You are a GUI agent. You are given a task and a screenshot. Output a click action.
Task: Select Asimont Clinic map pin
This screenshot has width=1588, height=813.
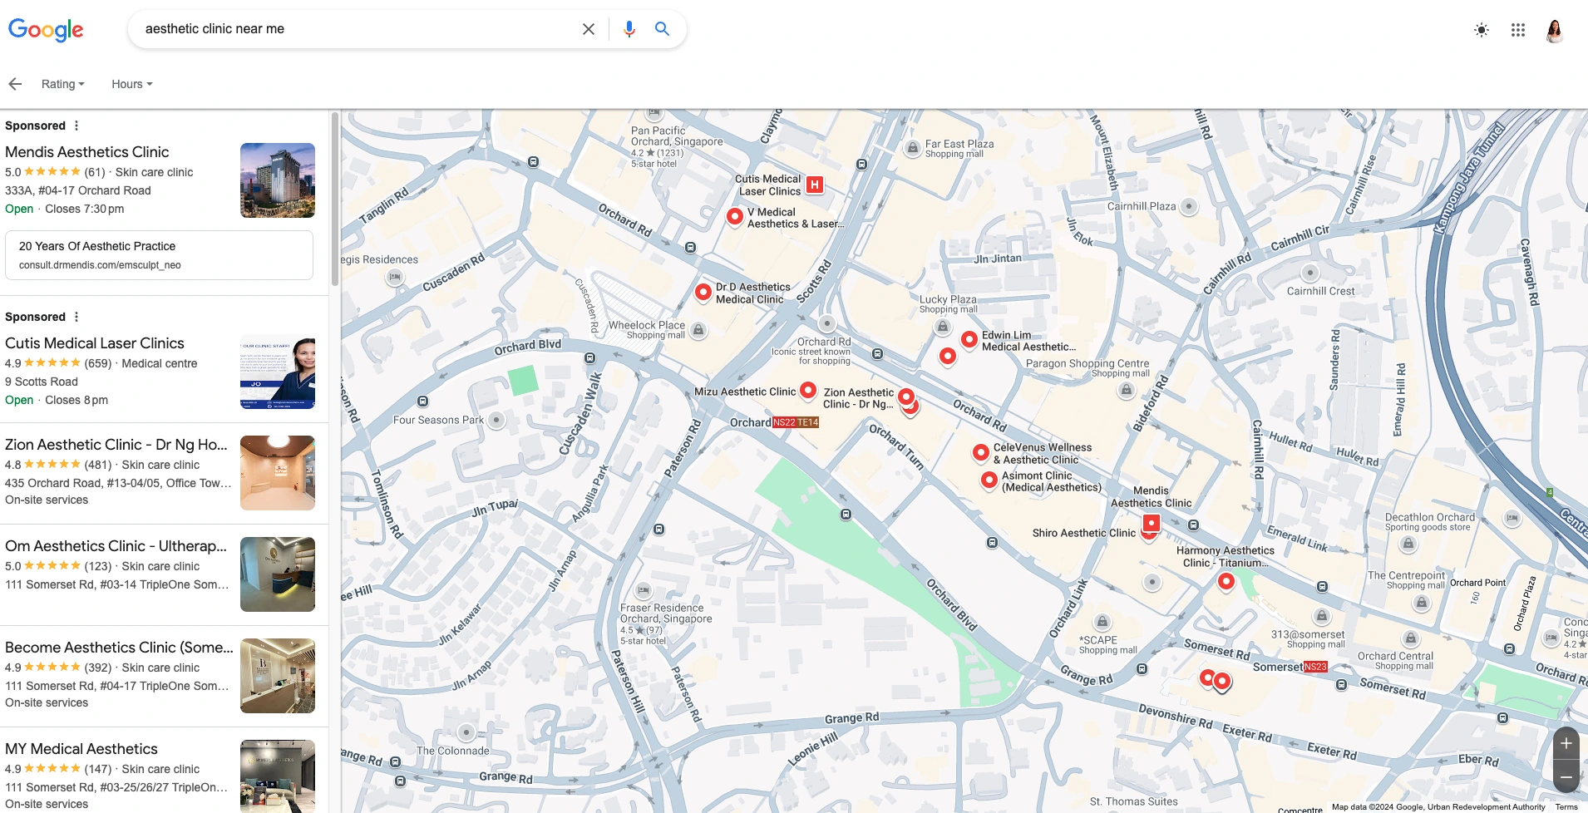(x=989, y=480)
